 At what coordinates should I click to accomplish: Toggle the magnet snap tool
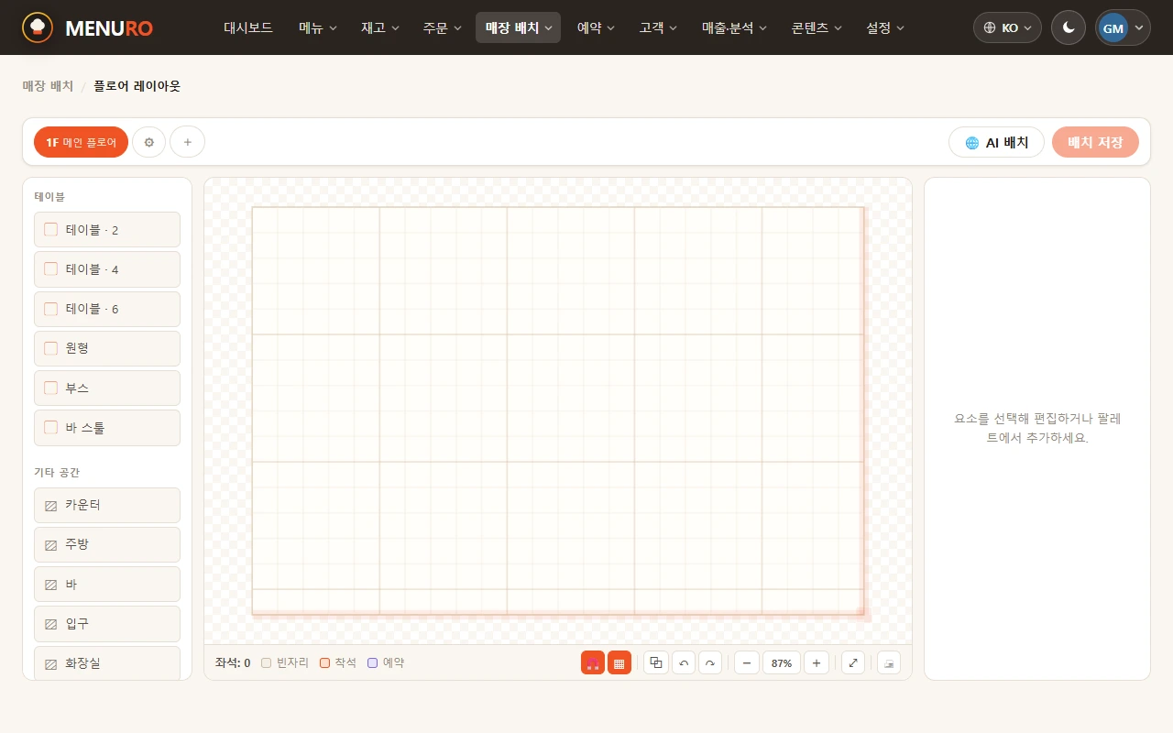tap(593, 663)
